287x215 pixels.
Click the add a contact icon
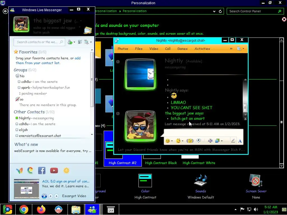click(70, 42)
